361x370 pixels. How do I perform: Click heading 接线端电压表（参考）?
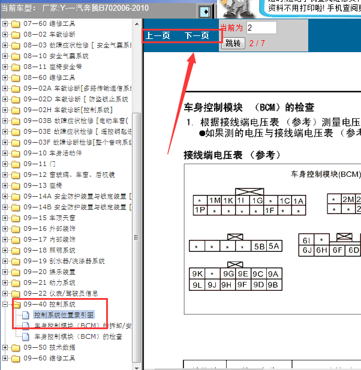click(x=232, y=155)
